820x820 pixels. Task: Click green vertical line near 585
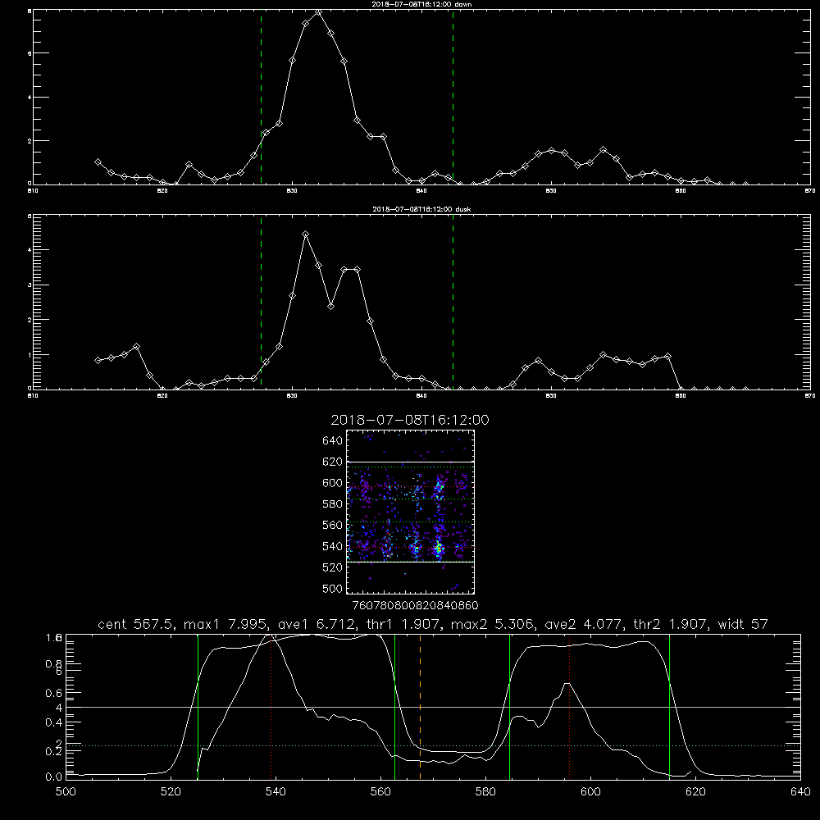[x=509, y=707]
